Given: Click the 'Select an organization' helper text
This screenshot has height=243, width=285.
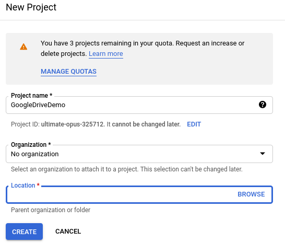Looking at the screenshot, I should tap(127, 169).
